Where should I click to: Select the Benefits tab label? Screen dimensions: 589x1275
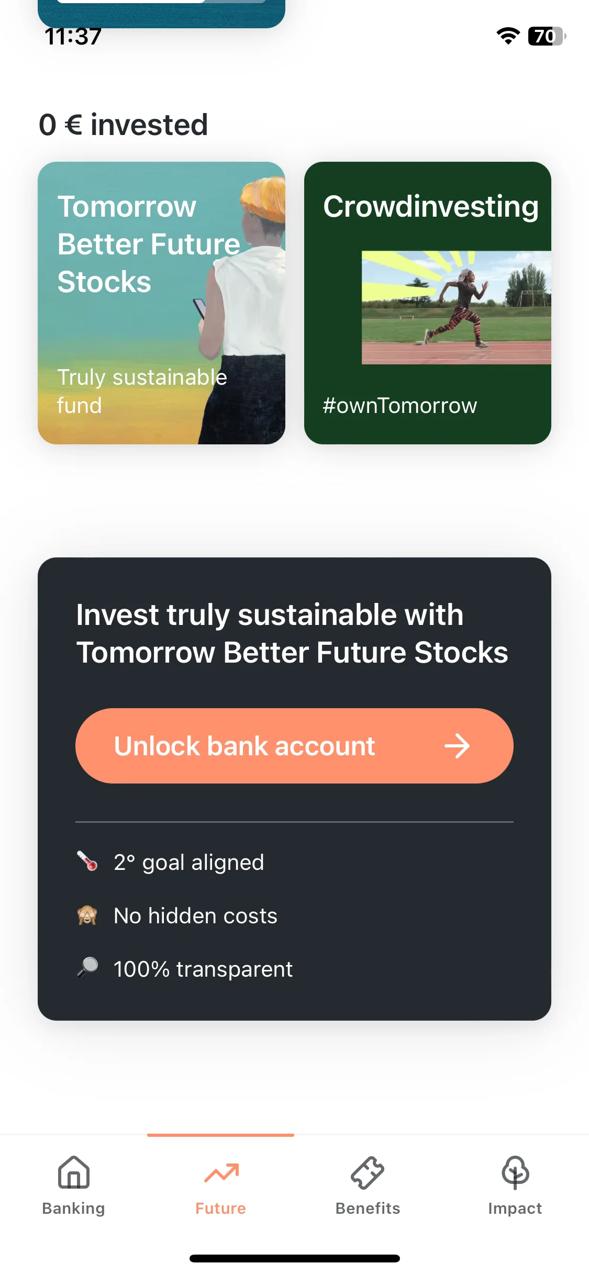pos(368,1208)
